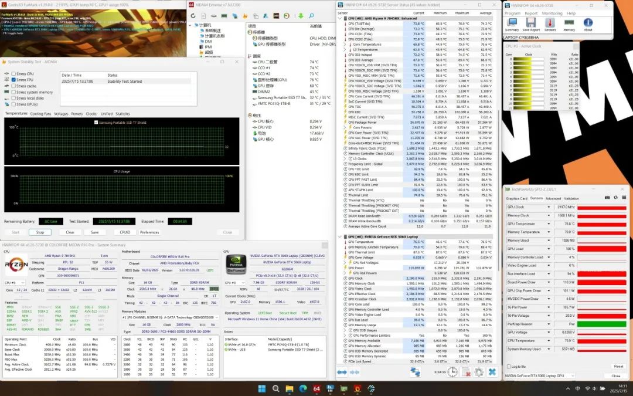Expand the Core Temperatures row in HWiNFO
This screenshot has width=633, height=396.
pyautogui.click(x=345, y=45)
